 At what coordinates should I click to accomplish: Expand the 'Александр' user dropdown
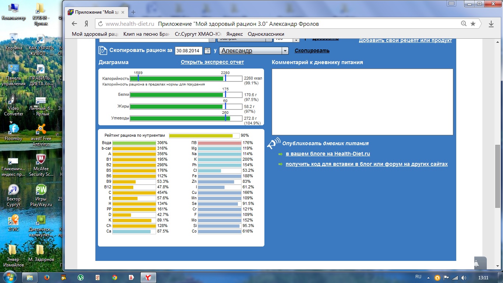tap(285, 51)
